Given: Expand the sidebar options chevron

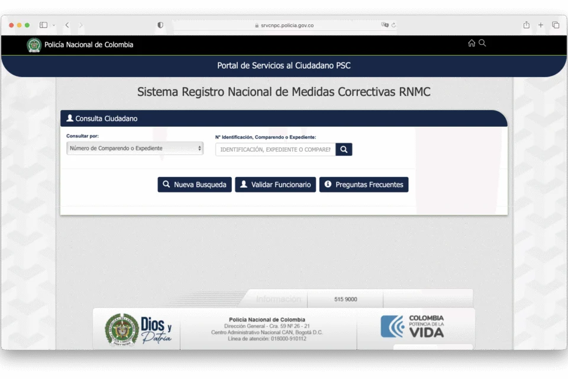Looking at the screenshot, I should coord(54,25).
